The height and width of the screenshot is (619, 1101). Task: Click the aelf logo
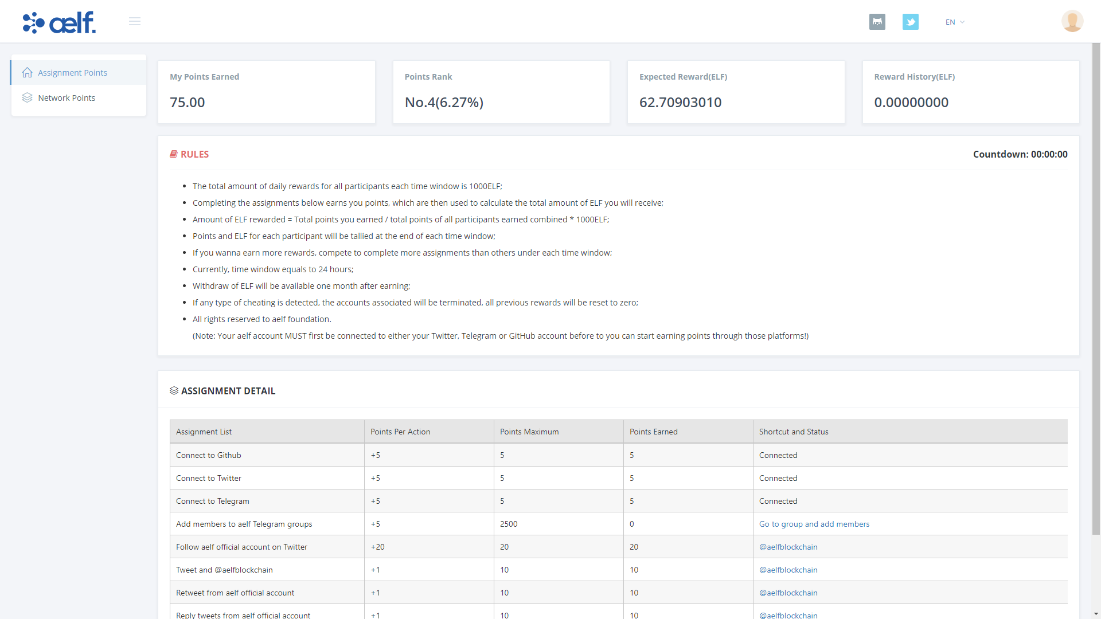click(x=59, y=22)
